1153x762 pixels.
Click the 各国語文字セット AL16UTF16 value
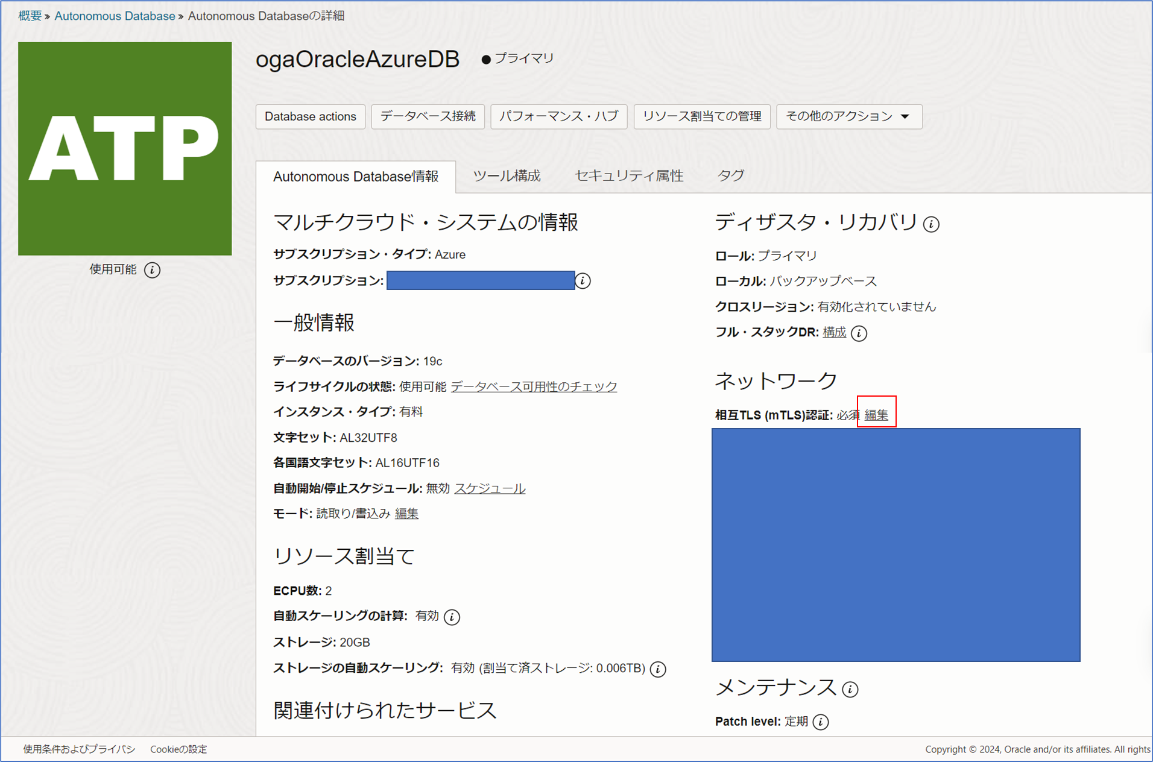[x=408, y=463]
